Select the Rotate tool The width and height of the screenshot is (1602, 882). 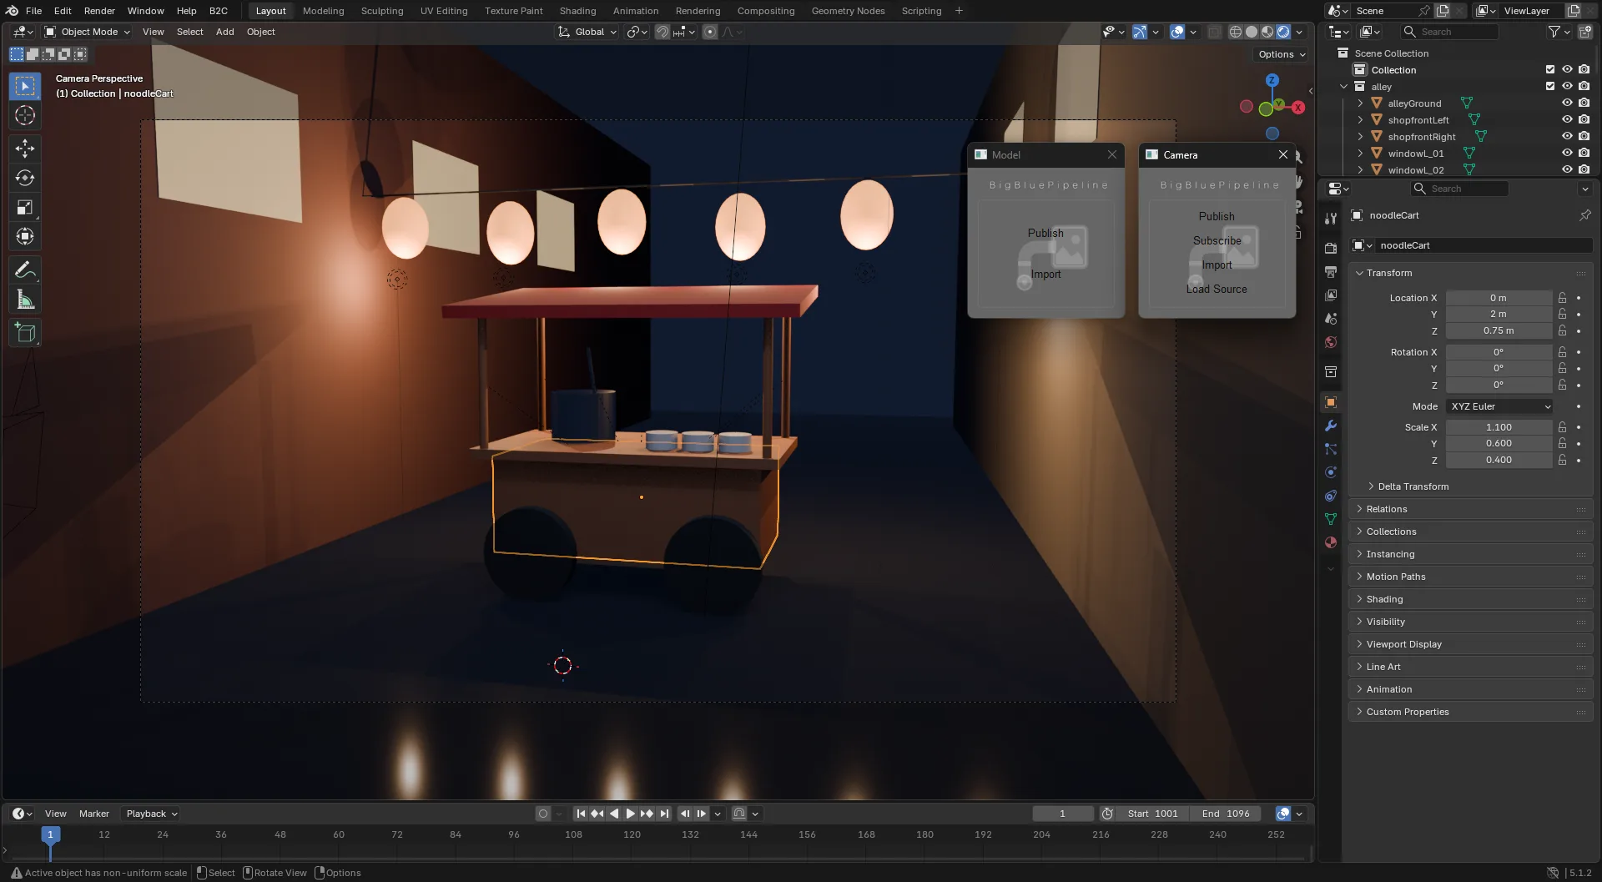click(25, 178)
